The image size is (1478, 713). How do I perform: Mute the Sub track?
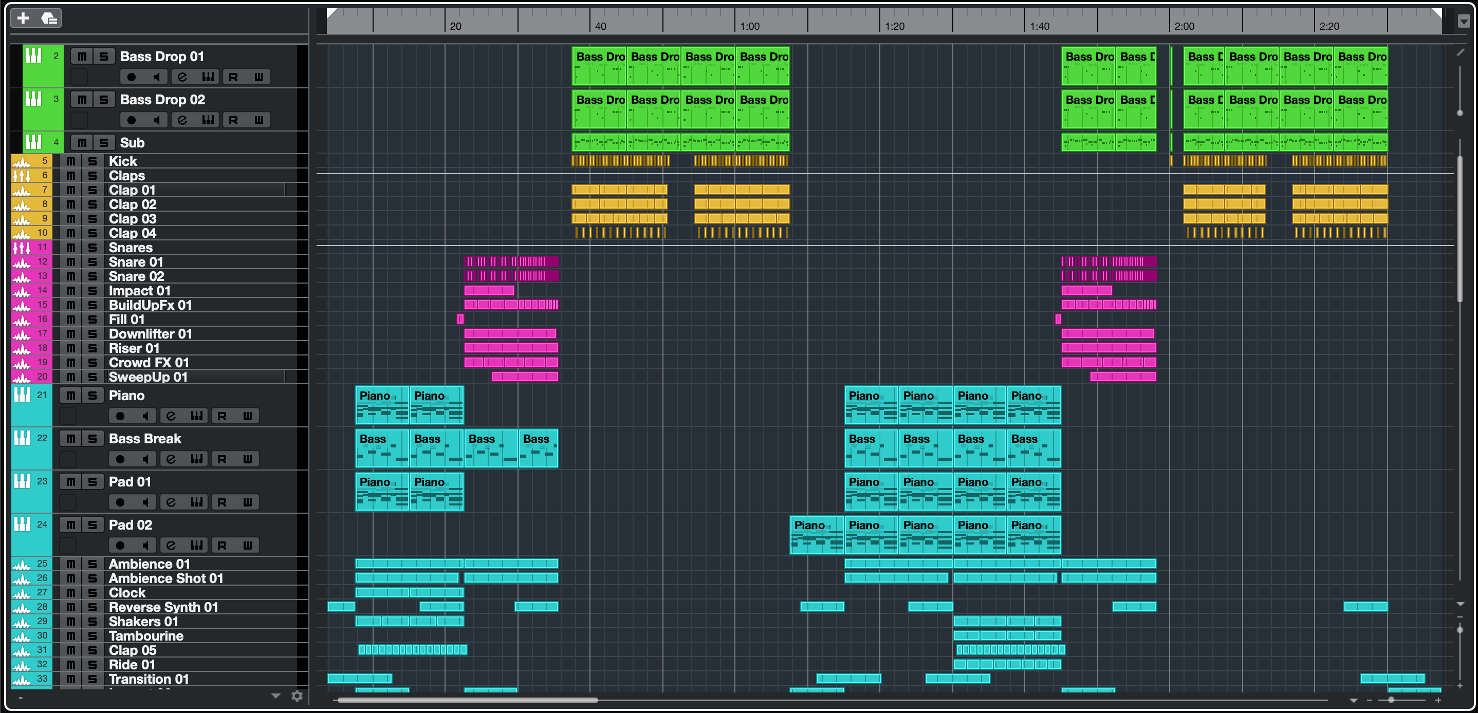tap(82, 142)
